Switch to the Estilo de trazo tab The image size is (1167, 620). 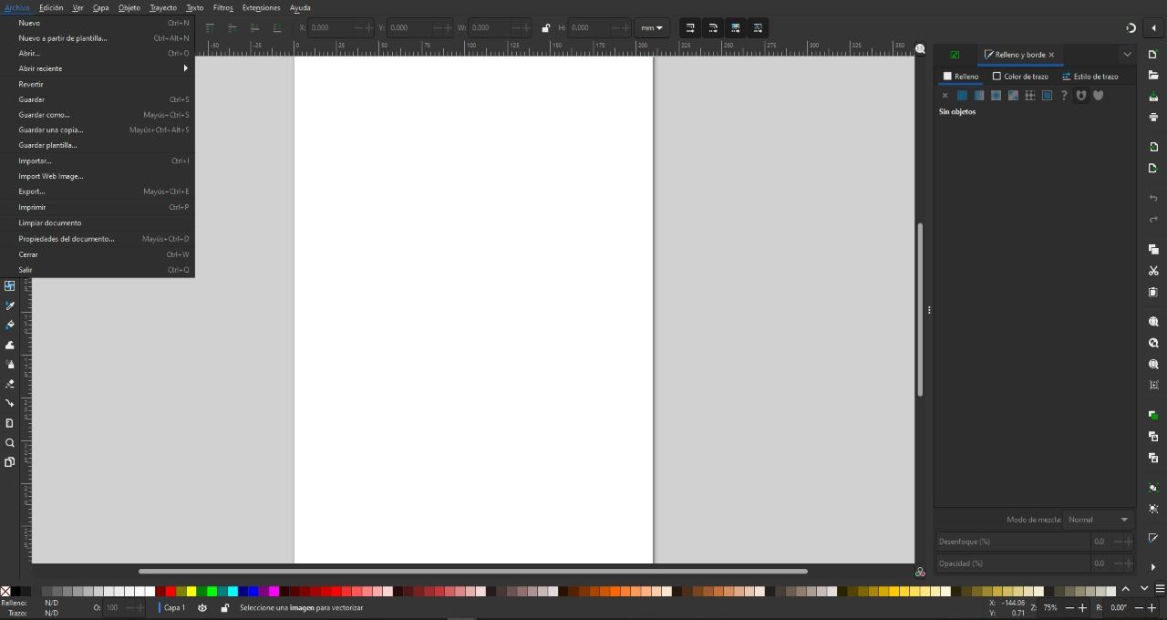(1090, 77)
